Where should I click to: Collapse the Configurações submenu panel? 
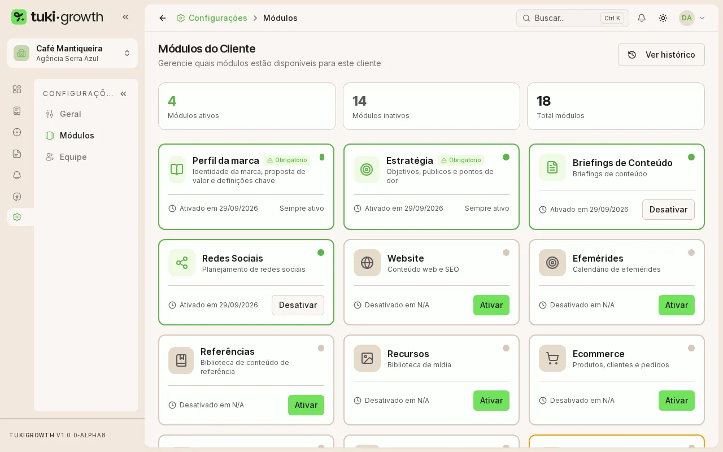pos(123,94)
